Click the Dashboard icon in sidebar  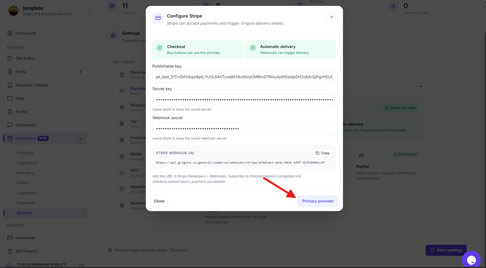(x=10, y=33)
